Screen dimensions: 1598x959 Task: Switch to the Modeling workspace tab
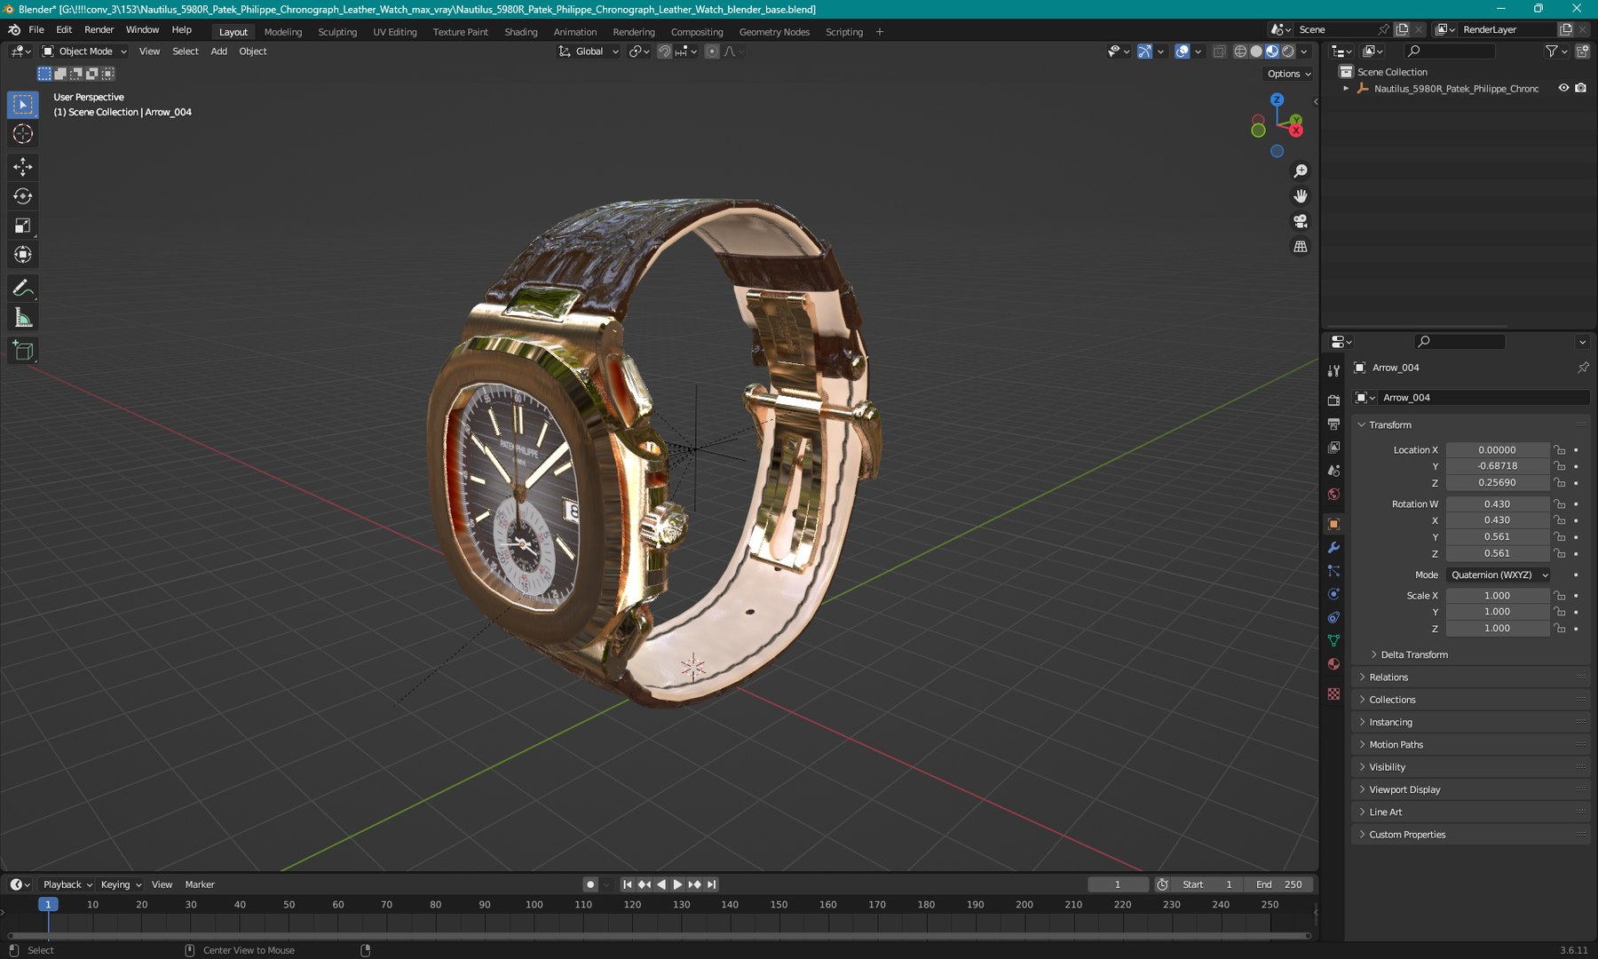(x=283, y=32)
